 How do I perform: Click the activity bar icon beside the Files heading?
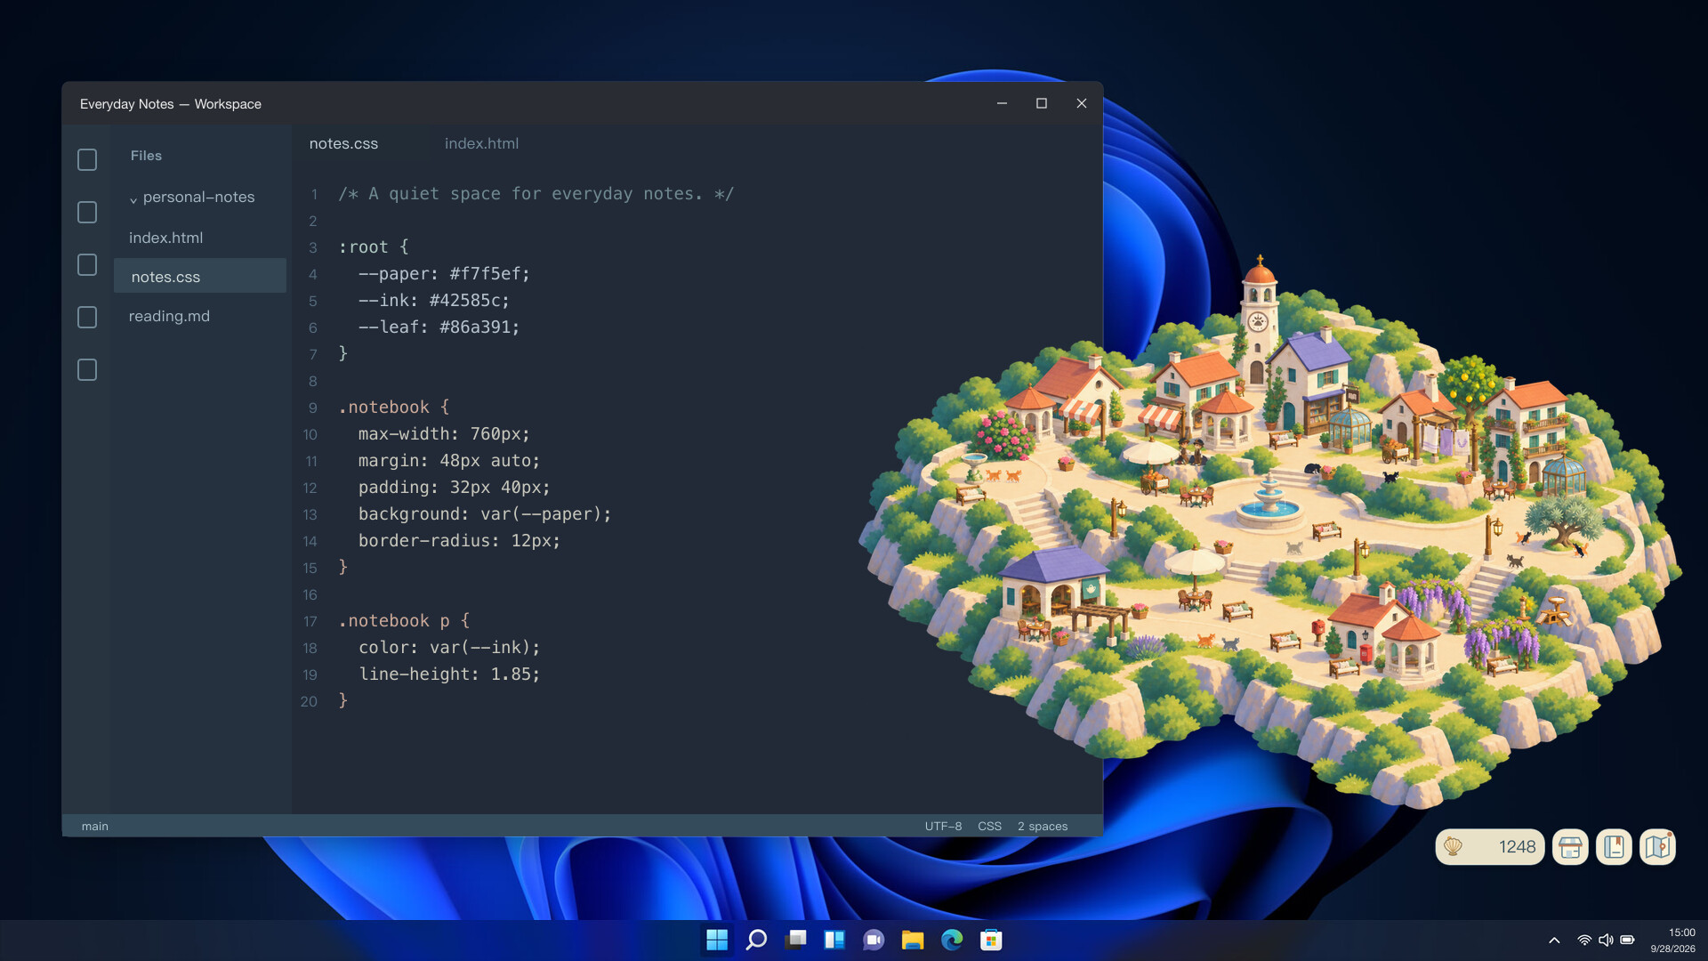click(87, 159)
